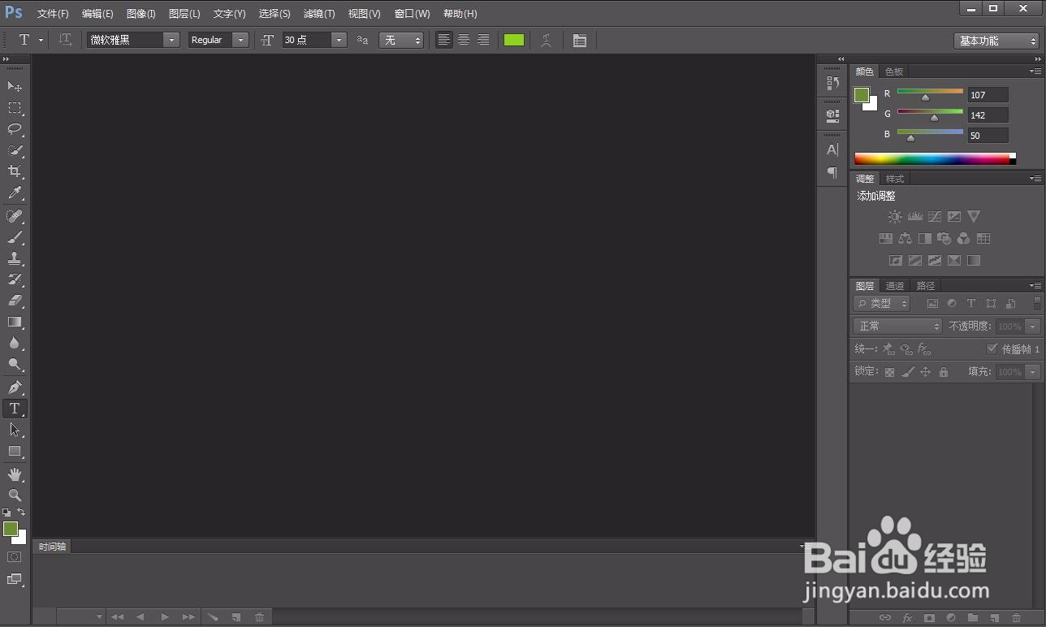The width and height of the screenshot is (1046, 627).
Task: Play the timeline animation
Action: pos(165,617)
